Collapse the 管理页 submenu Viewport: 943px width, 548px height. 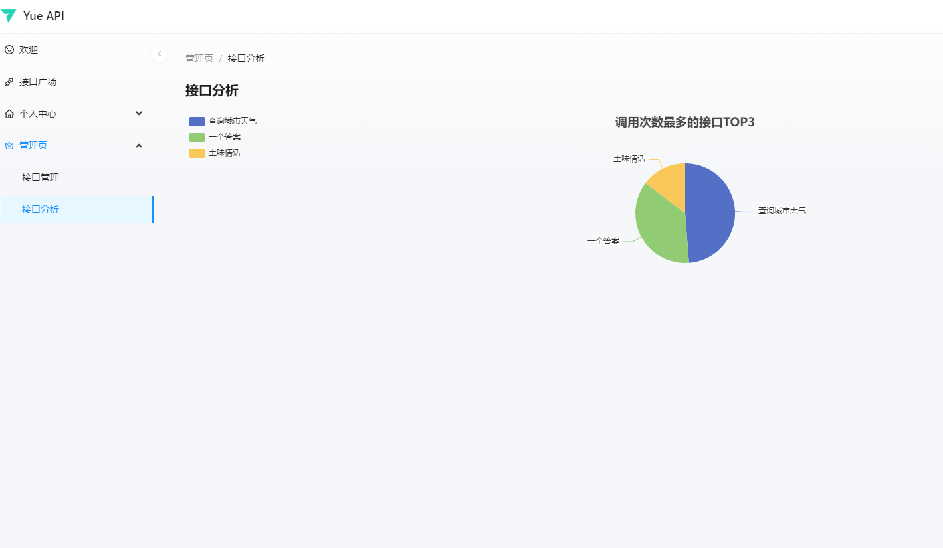(x=139, y=145)
